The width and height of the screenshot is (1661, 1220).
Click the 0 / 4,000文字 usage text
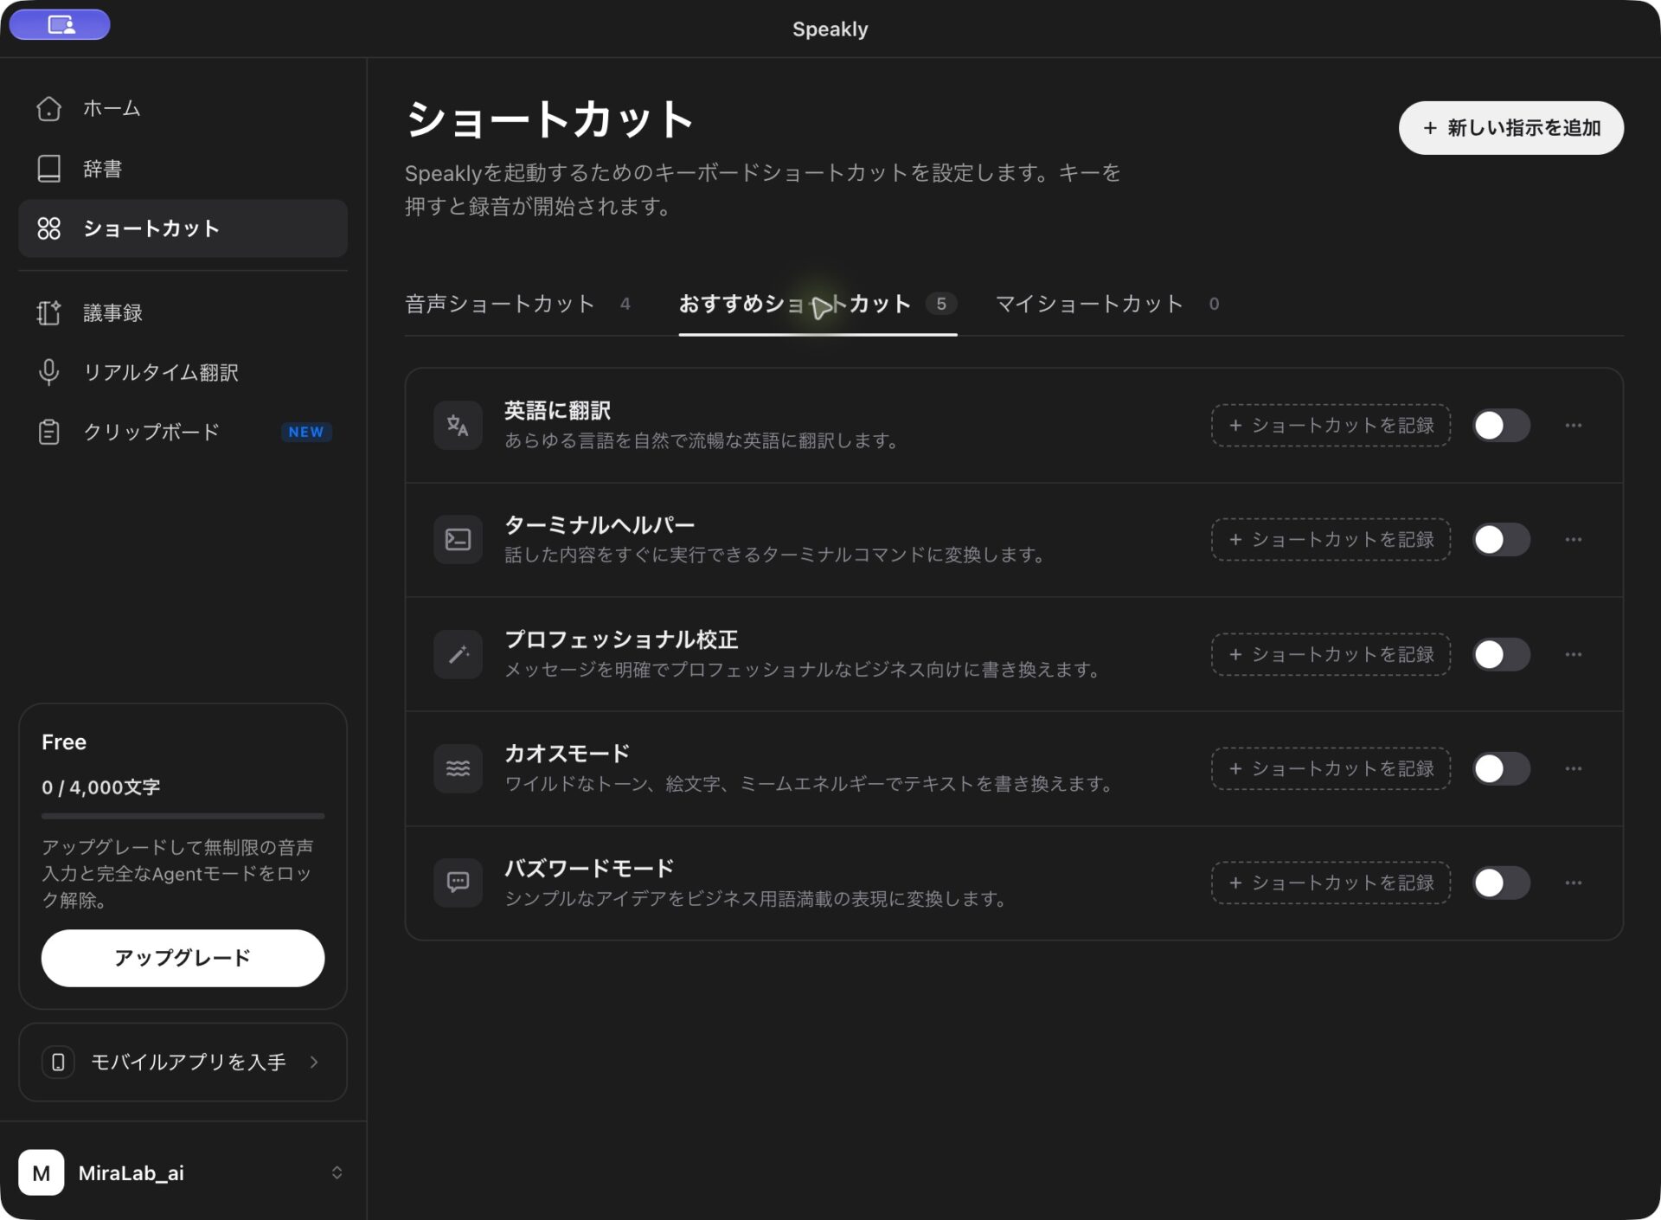(x=101, y=787)
